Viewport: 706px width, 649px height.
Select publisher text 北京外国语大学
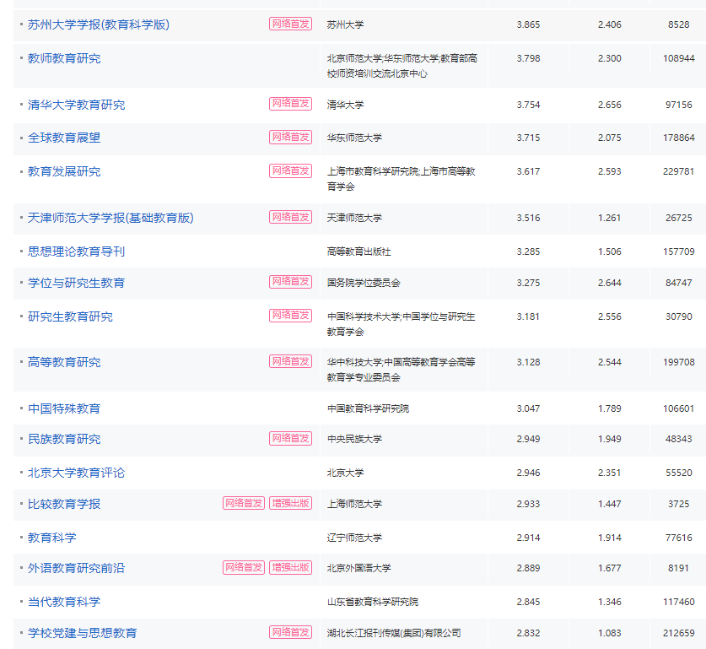pos(358,568)
